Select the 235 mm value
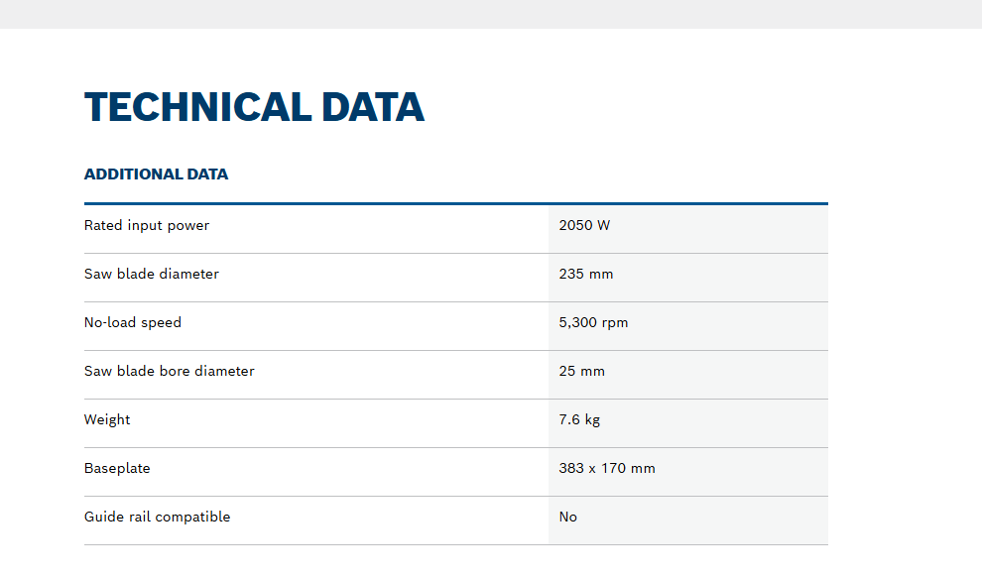 coord(586,274)
